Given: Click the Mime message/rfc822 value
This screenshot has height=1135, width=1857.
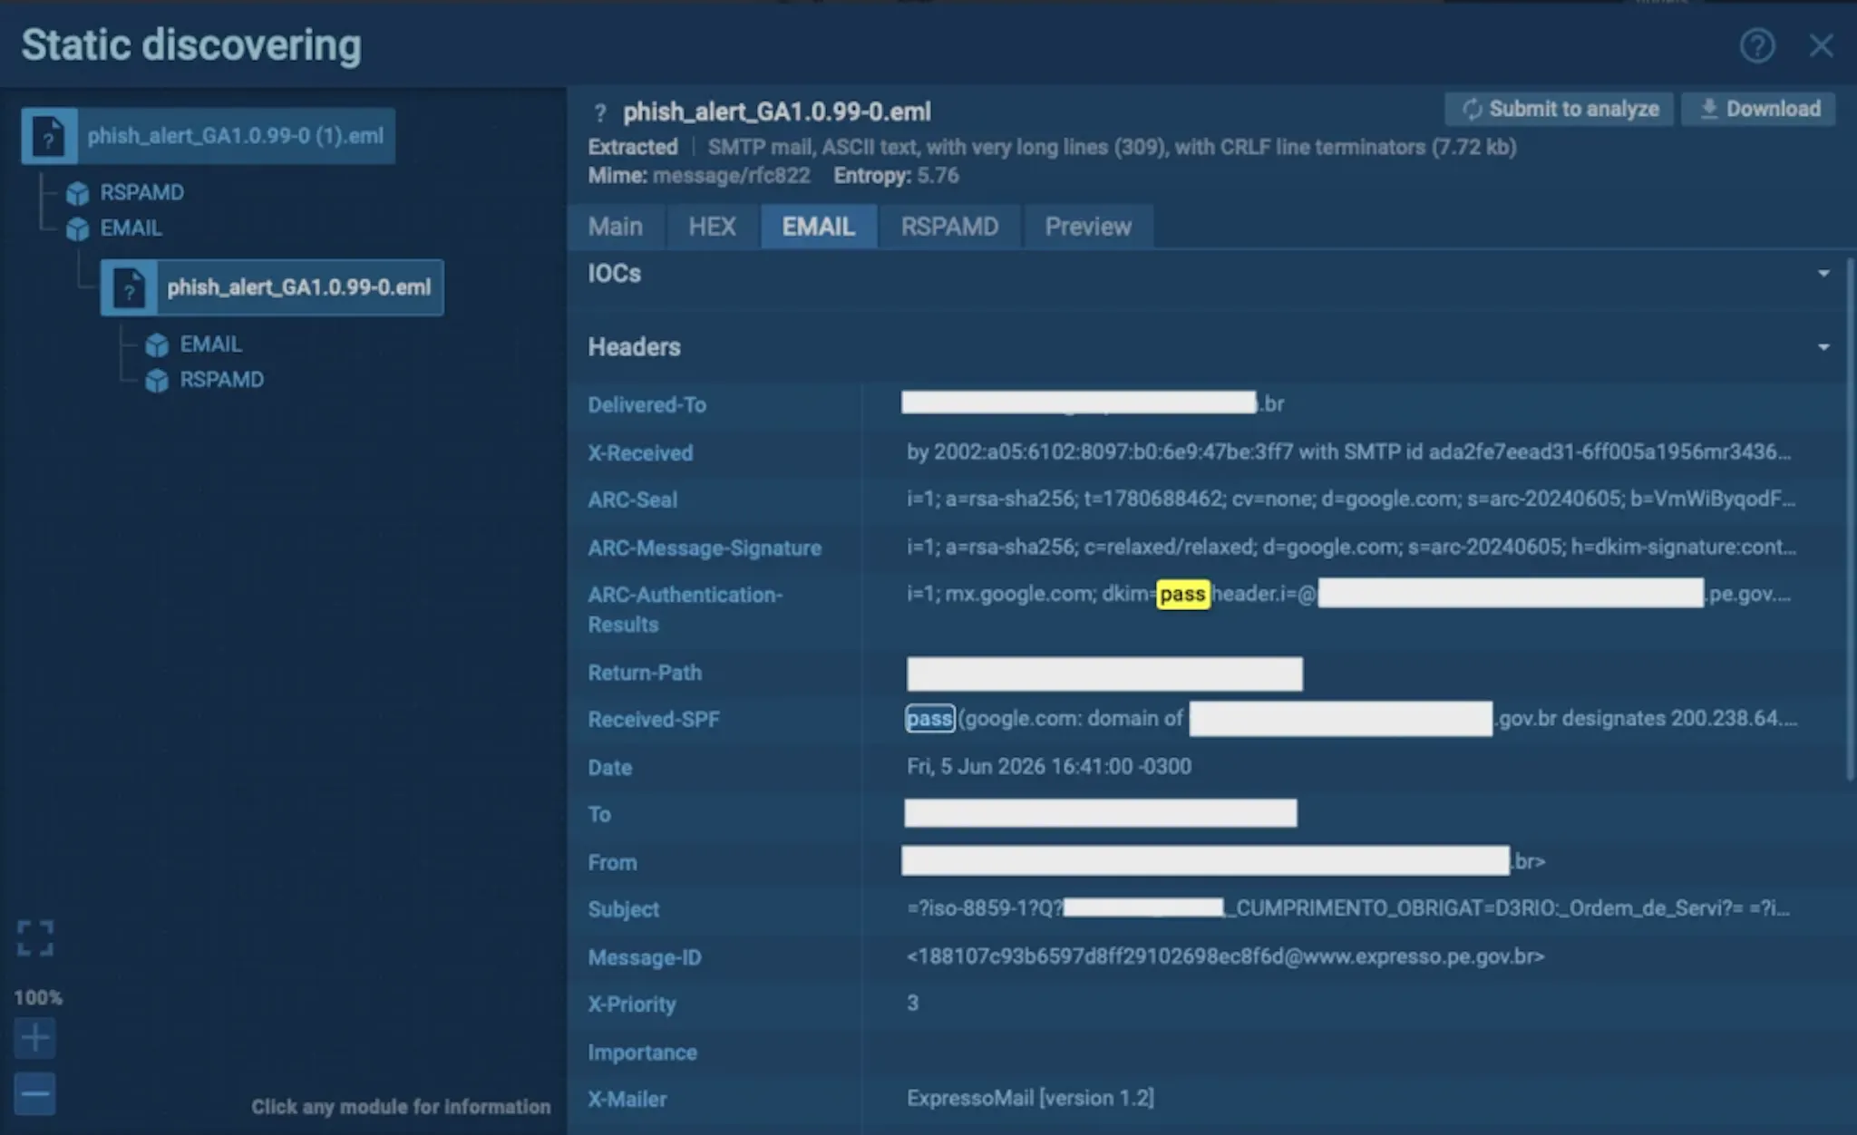Looking at the screenshot, I should [x=731, y=175].
